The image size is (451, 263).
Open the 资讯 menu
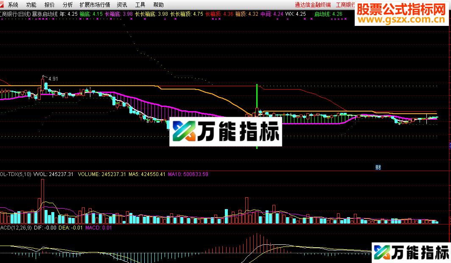(121, 5)
